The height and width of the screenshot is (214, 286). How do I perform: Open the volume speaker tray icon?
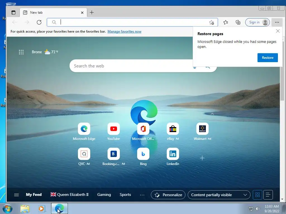pyautogui.click(x=258, y=209)
